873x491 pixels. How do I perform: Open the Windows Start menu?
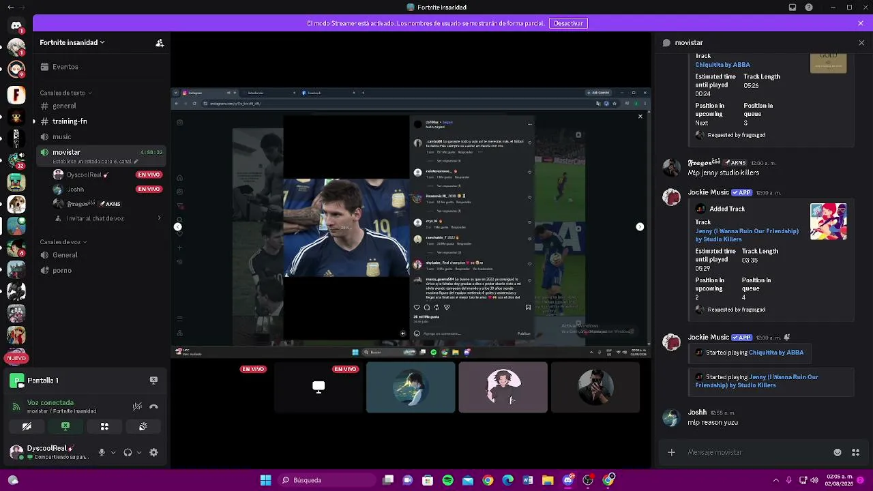pos(266,480)
